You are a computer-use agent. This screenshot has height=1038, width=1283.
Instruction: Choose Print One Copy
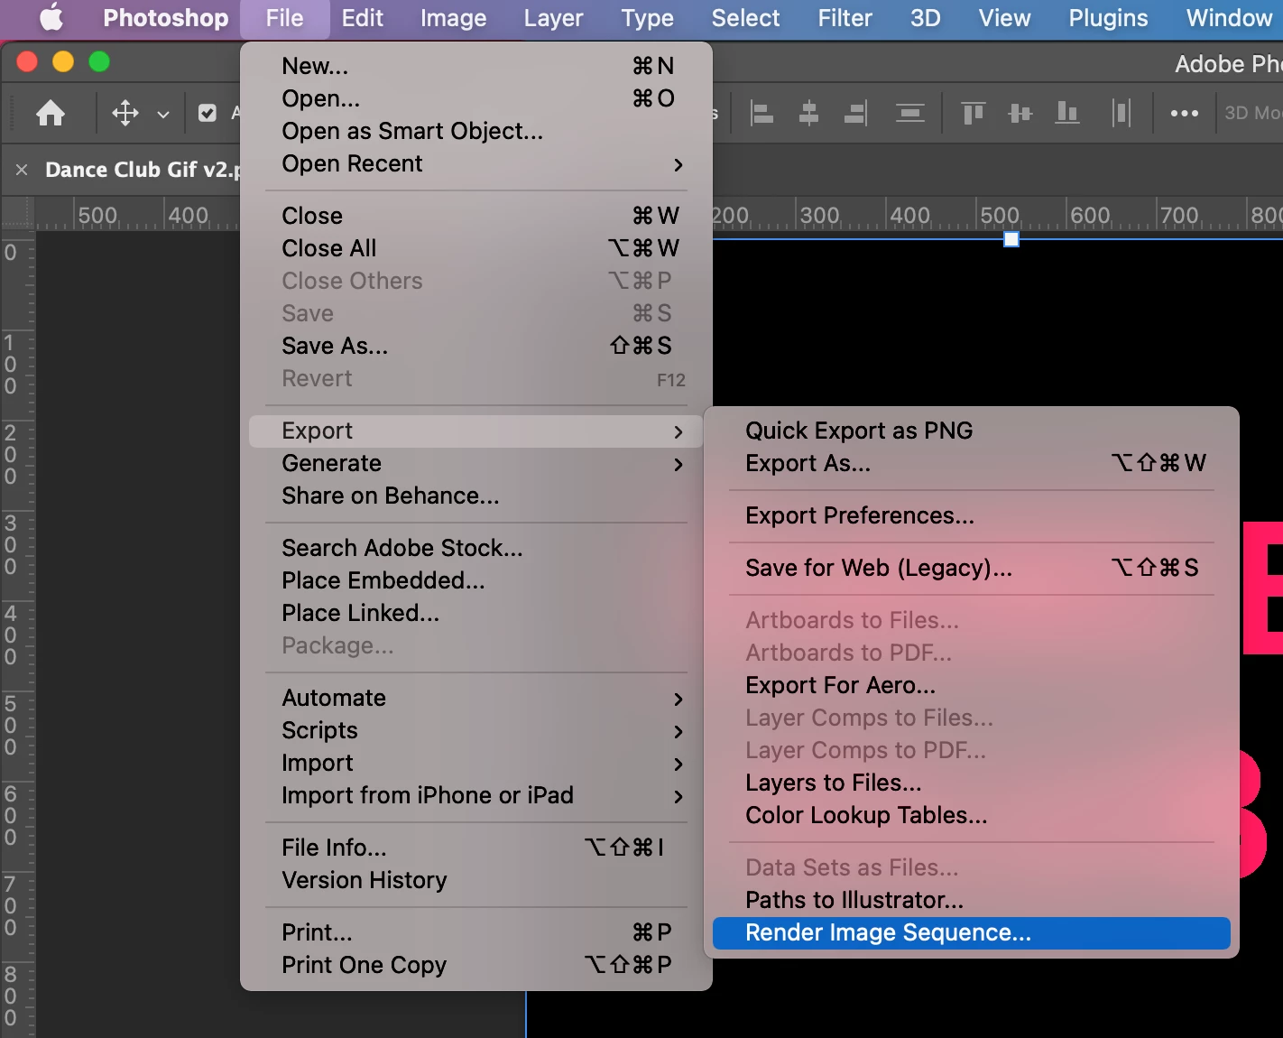point(476,965)
